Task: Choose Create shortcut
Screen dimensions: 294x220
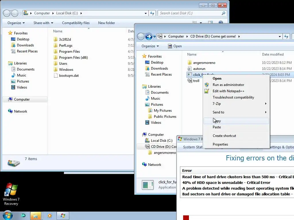Action: tap(236, 136)
